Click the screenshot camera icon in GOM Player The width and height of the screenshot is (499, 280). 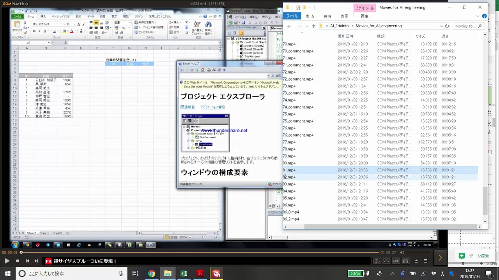coord(405,261)
